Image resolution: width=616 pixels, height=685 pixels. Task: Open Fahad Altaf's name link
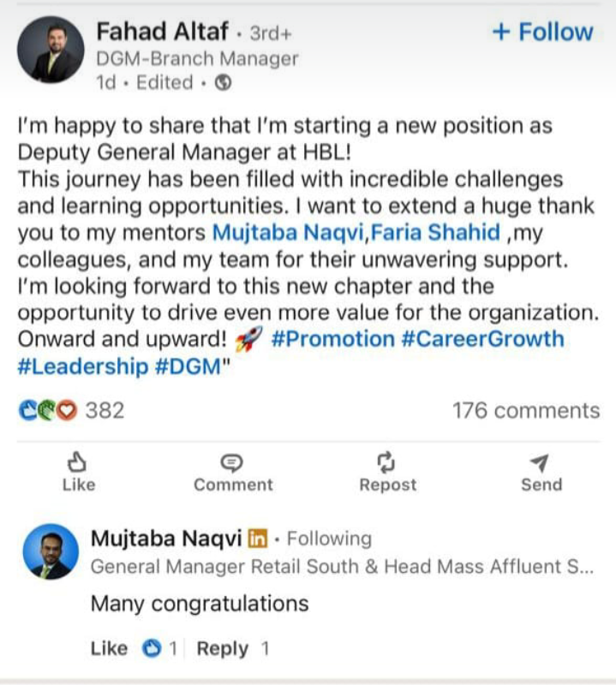163,33
